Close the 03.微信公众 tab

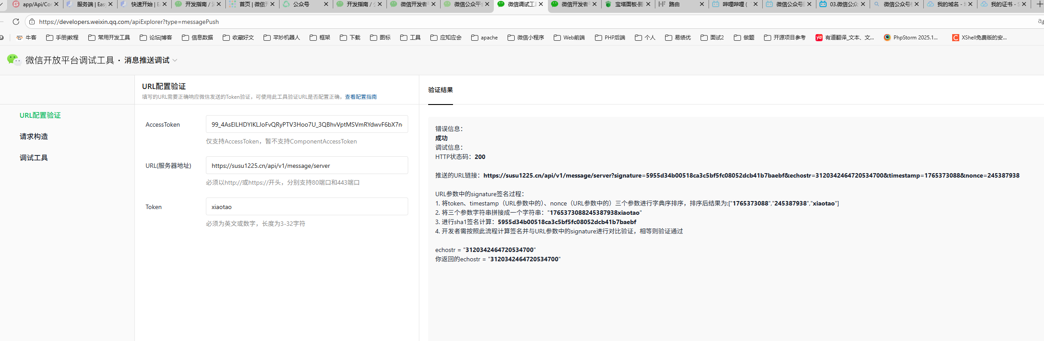pos(863,4)
